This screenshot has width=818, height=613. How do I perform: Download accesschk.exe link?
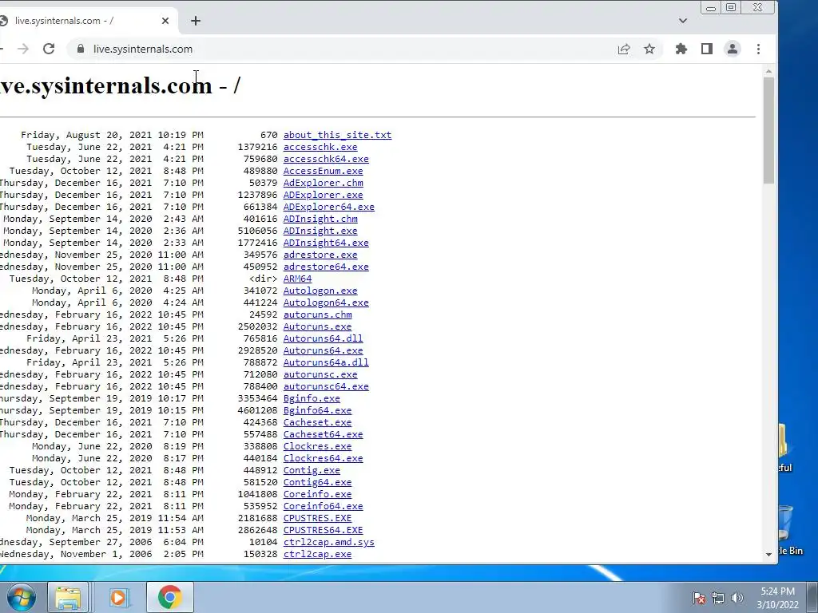pos(320,147)
